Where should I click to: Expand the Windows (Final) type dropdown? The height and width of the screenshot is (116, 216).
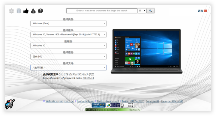[68, 24]
